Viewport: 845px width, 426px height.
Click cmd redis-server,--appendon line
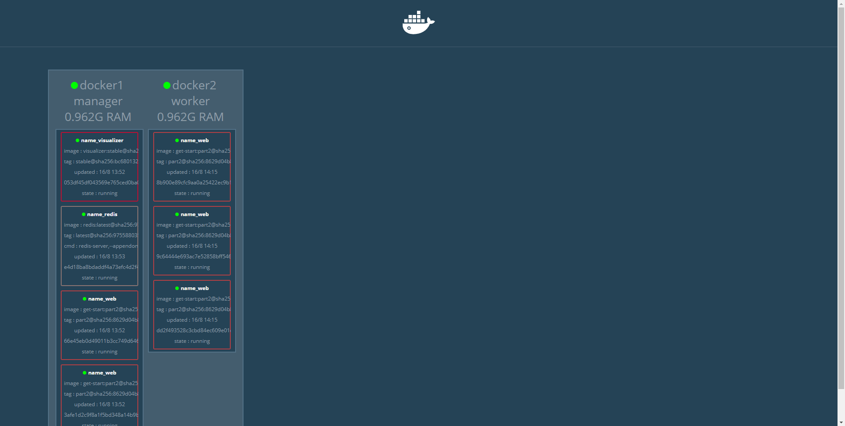[101, 246]
